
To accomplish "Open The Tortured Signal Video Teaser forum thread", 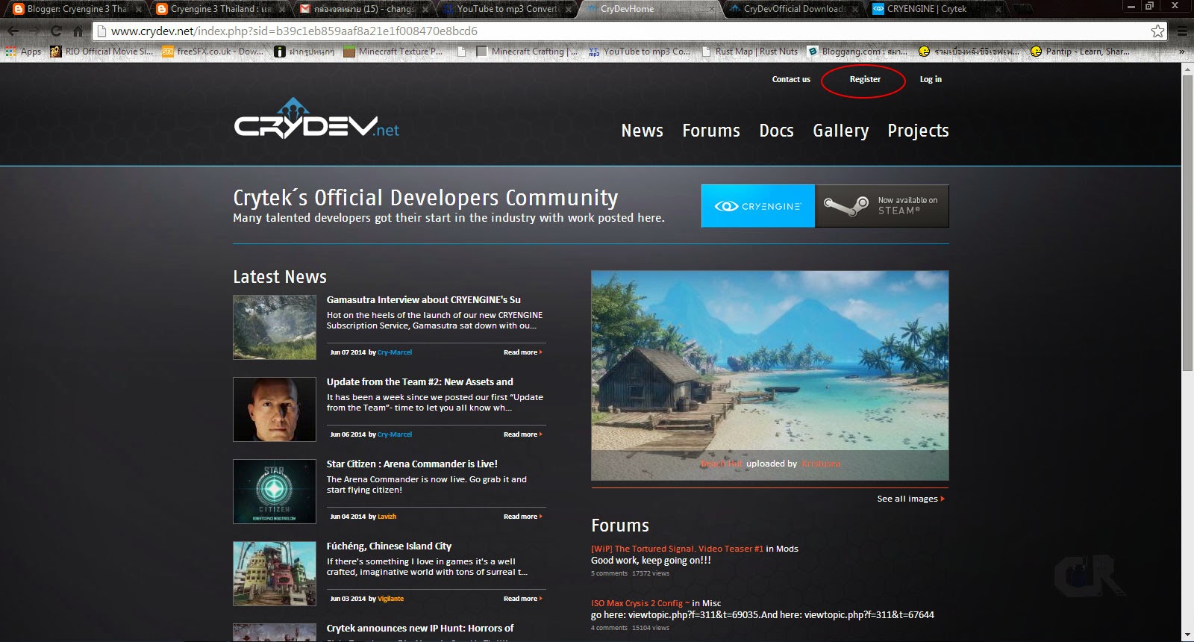I will [677, 549].
